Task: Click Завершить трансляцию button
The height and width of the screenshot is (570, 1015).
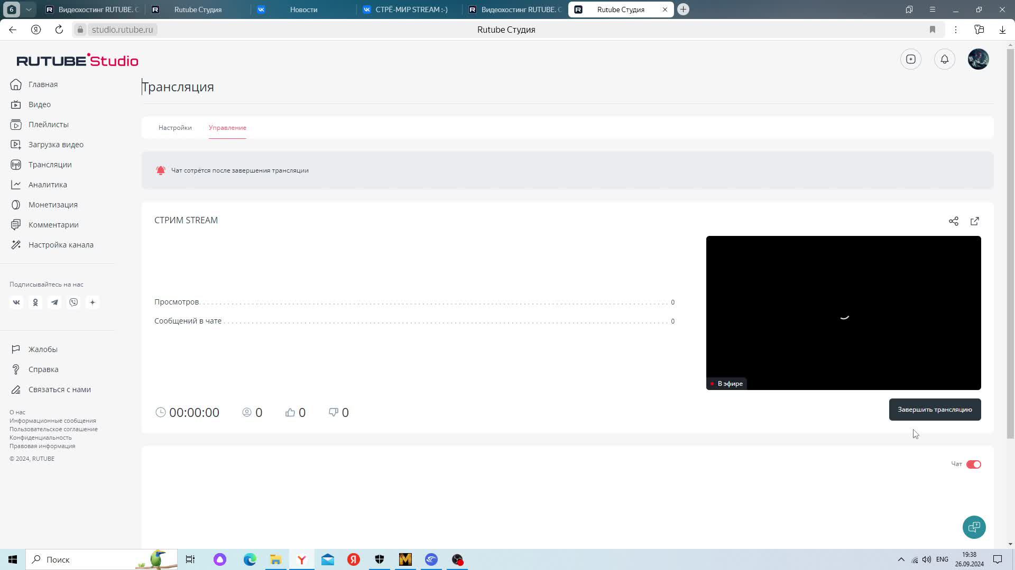Action: (935, 410)
